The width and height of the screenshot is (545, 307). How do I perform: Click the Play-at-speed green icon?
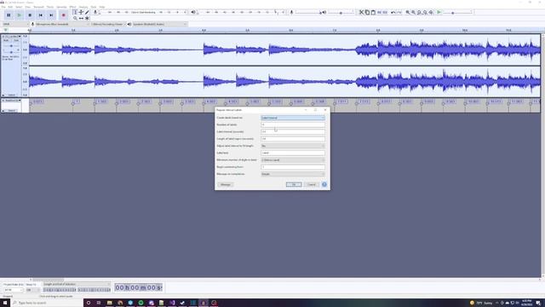(x=439, y=12)
